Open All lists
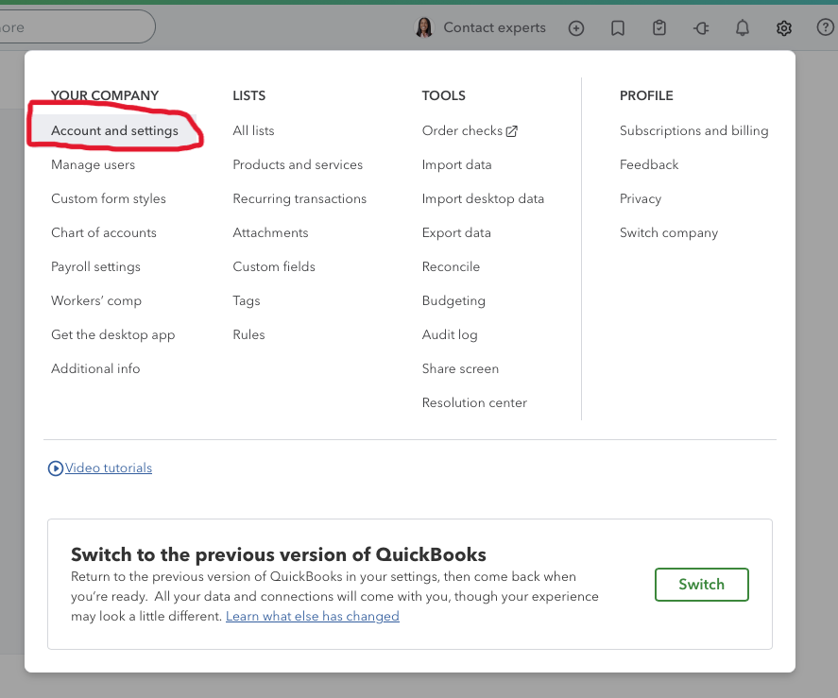Viewport: 838px width, 698px height. point(253,130)
